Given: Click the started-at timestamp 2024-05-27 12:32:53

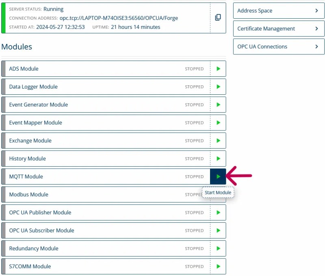Looking at the screenshot, I should 61,27.
